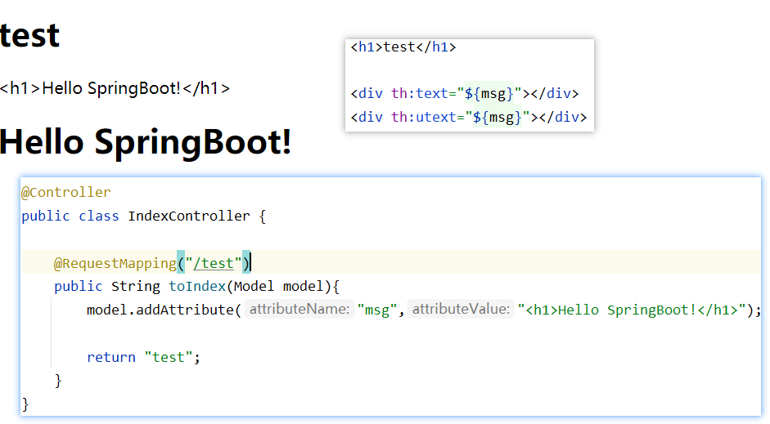Click the return "test"; statement
Image resolution: width=770 pixels, height=424 pixels.
pos(143,357)
